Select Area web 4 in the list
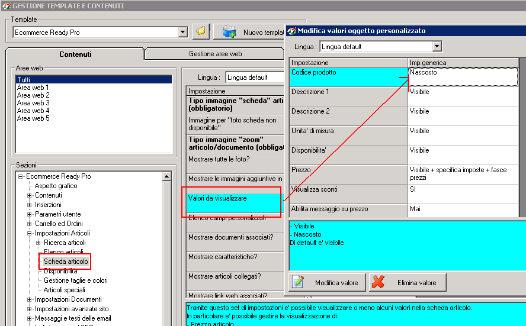This screenshot has height=326, width=526. (33, 111)
